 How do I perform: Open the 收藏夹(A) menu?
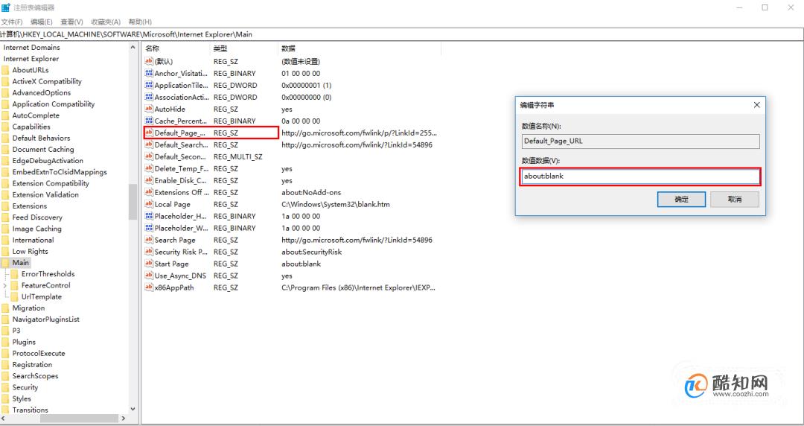tap(106, 22)
